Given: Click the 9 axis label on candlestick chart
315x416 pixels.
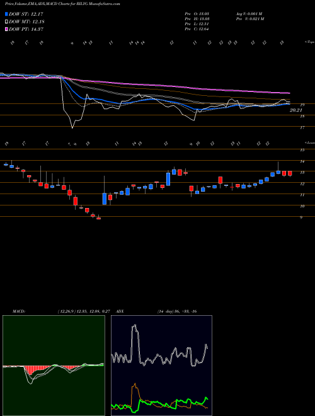Looking at the screenshot, I should click(302, 217).
